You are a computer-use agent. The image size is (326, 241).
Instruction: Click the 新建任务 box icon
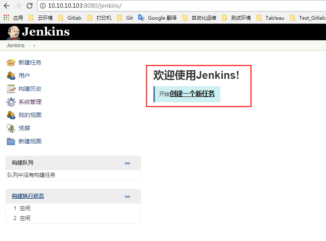pyautogui.click(x=11, y=62)
